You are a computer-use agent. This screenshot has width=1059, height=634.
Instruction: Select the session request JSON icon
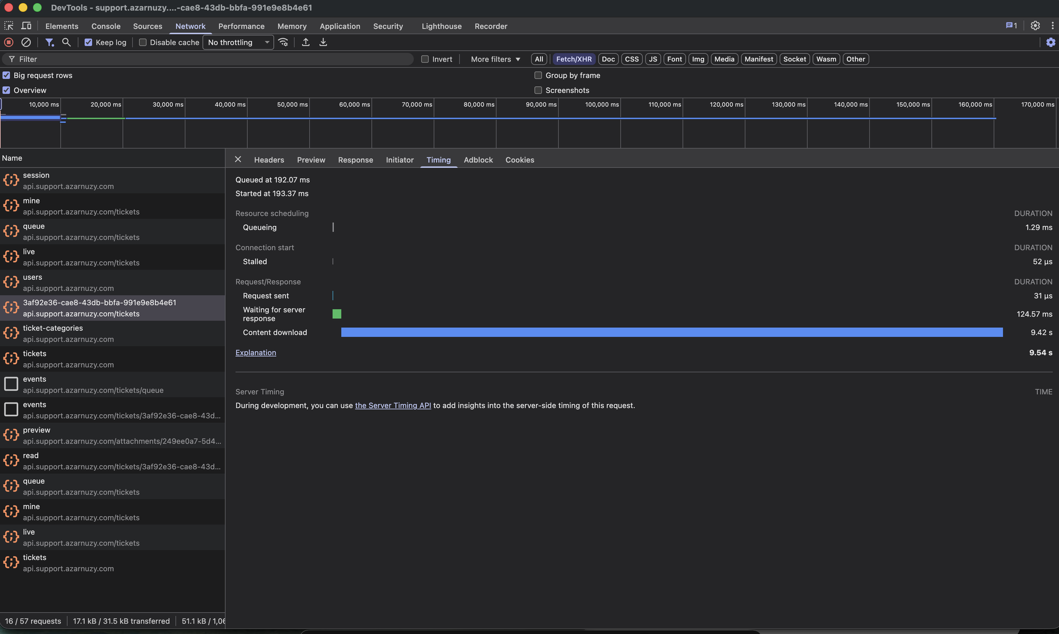click(x=11, y=180)
